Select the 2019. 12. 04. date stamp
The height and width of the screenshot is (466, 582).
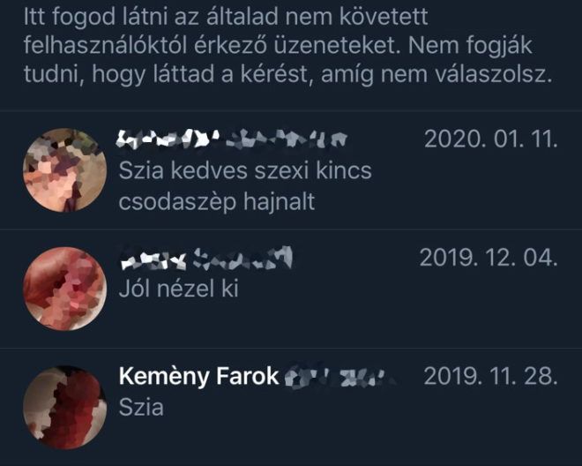489,258
